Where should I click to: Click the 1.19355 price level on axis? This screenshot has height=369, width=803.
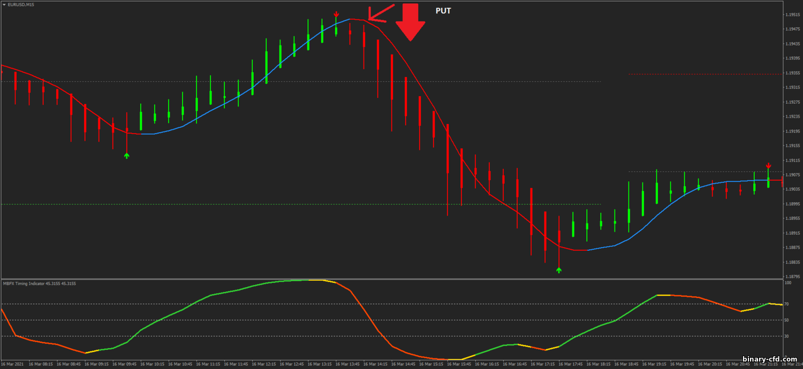792,73
